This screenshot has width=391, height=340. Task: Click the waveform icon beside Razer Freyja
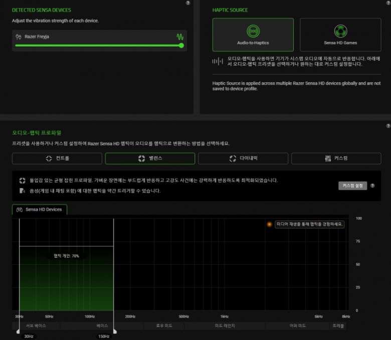[x=179, y=37]
